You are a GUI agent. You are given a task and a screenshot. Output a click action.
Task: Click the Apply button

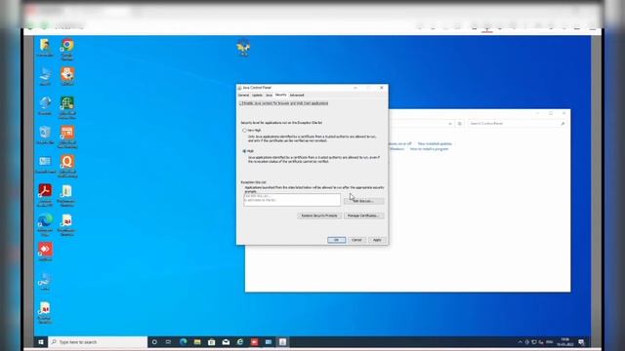tap(377, 240)
